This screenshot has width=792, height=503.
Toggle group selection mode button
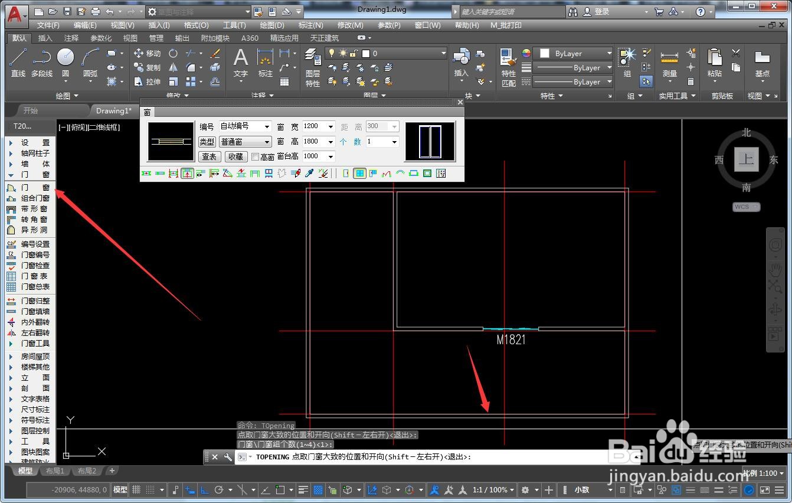[x=646, y=81]
